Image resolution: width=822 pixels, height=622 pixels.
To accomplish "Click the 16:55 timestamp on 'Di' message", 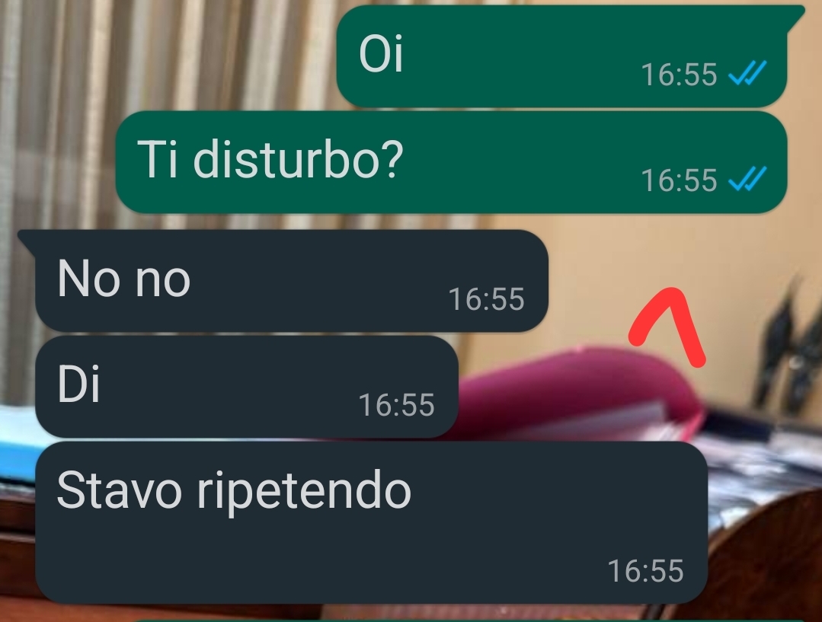I will click(396, 405).
